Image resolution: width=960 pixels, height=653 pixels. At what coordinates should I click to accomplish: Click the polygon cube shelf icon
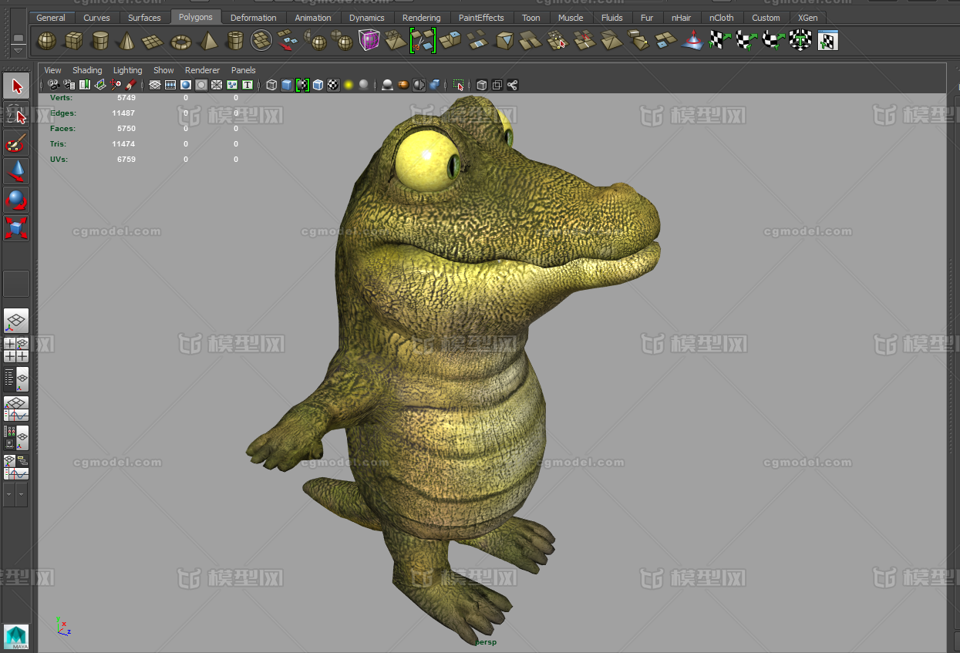73,40
